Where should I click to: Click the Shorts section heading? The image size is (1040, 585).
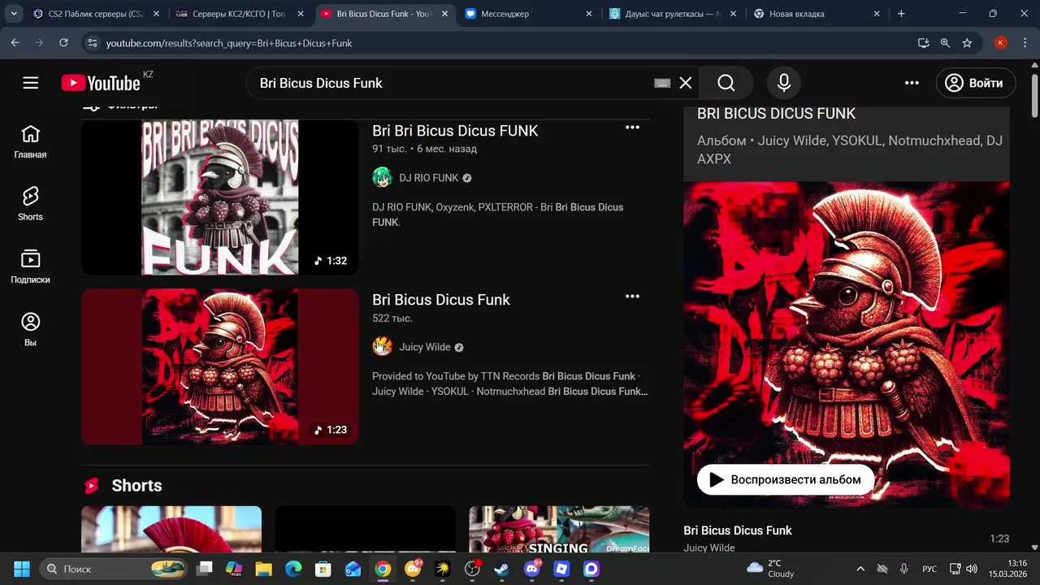pos(136,486)
